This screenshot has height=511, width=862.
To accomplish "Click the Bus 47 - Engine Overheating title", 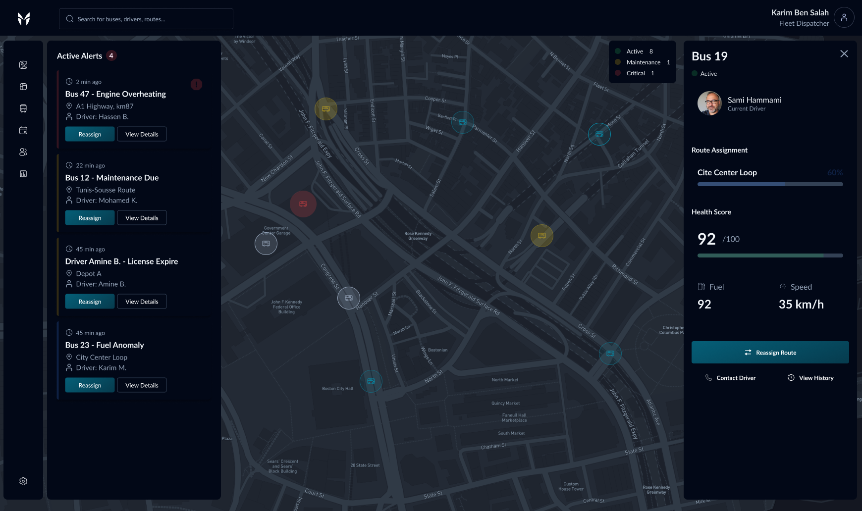I will pos(115,94).
